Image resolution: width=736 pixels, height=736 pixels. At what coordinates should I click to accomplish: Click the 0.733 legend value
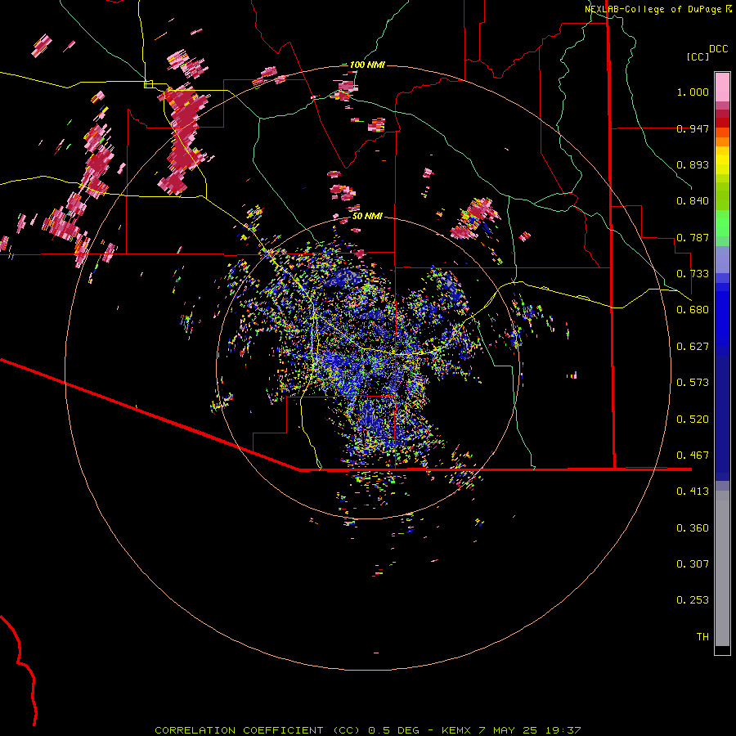[x=693, y=274]
